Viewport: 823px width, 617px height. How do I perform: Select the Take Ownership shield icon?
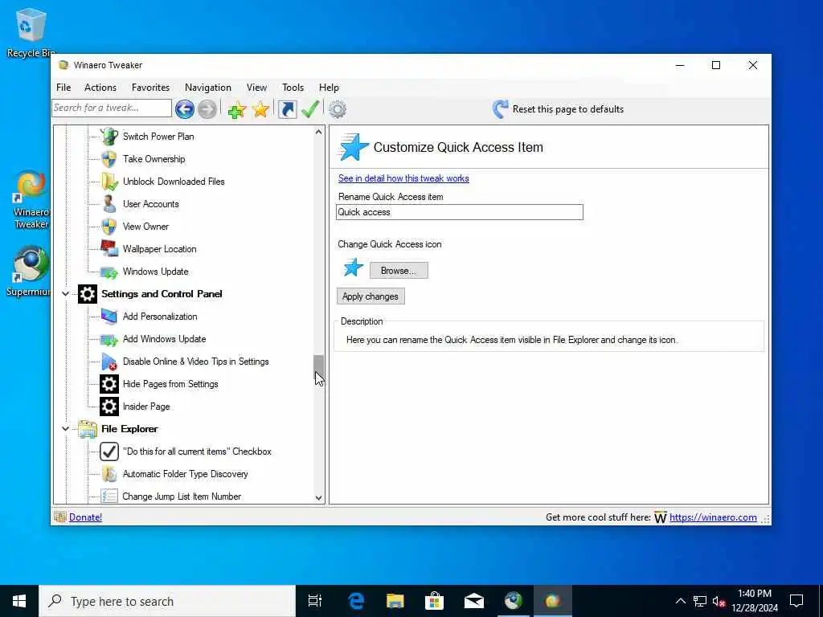109,159
